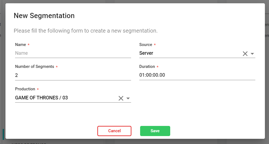Click the green Save button
This screenshot has height=144, width=269.
155,131
